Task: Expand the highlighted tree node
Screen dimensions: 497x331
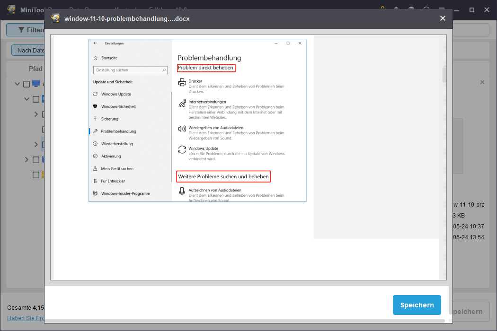Action: click(x=36, y=144)
